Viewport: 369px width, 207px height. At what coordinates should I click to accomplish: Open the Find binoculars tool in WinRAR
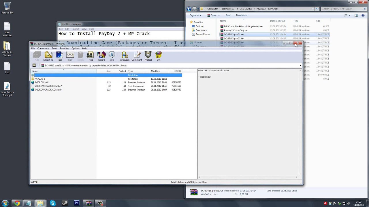click(91, 56)
